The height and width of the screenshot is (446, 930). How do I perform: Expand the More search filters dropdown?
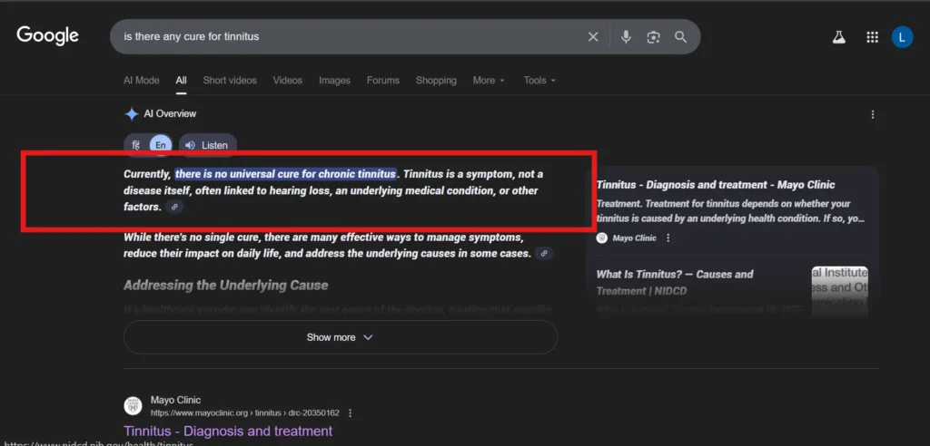pos(489,81)
